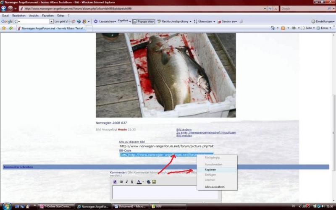Click the insert image icon in the comment editor

pos(154,182)
